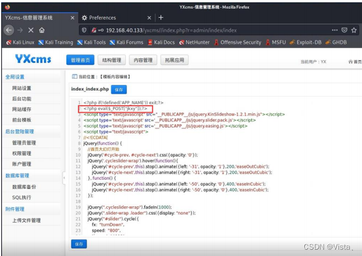Open the Exploit-DB bookmark
The width and height of the screenshot is (362, 256).
tap(305, 42)
